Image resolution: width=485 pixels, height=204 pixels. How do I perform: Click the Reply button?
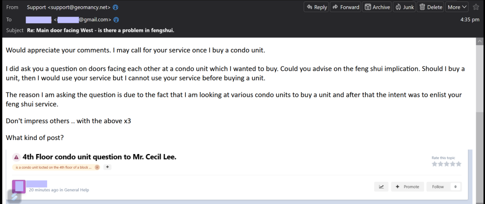point(316,7)
